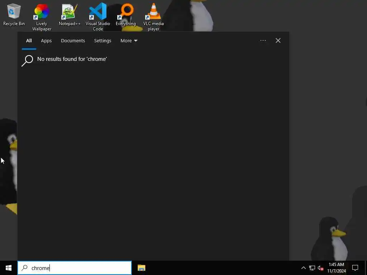Launch the Visual Studio Code shortcut
The width and height of the screenshot is (367, 275).
click(x=98, y=17)
